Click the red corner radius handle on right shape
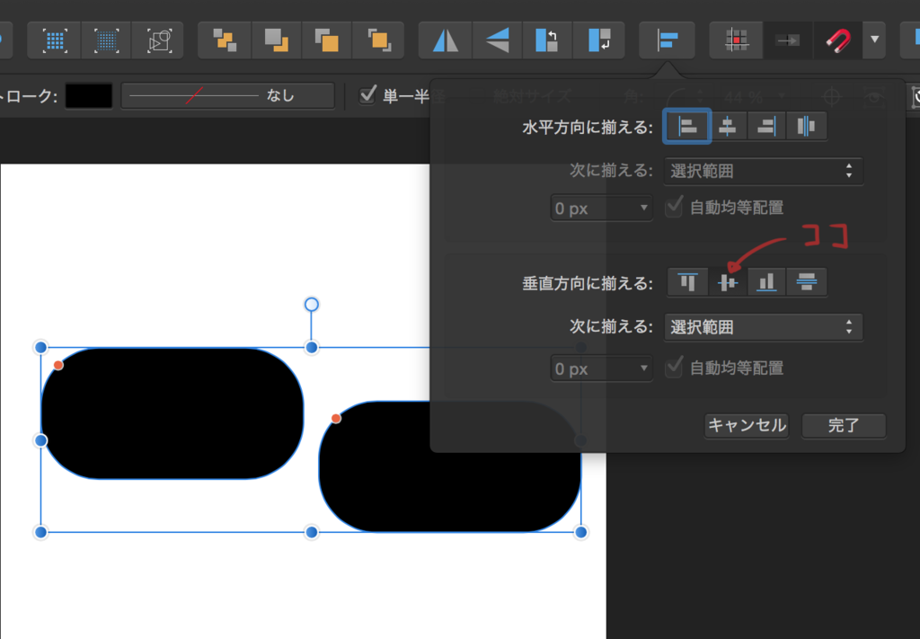This screenshot has height=639, width=920. coord(336,419)
